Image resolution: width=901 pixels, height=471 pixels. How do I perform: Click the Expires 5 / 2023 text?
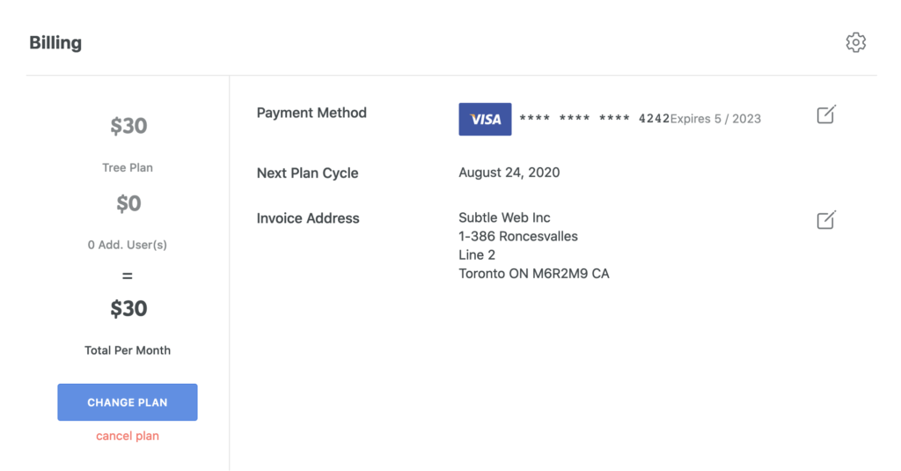(715, 119)
